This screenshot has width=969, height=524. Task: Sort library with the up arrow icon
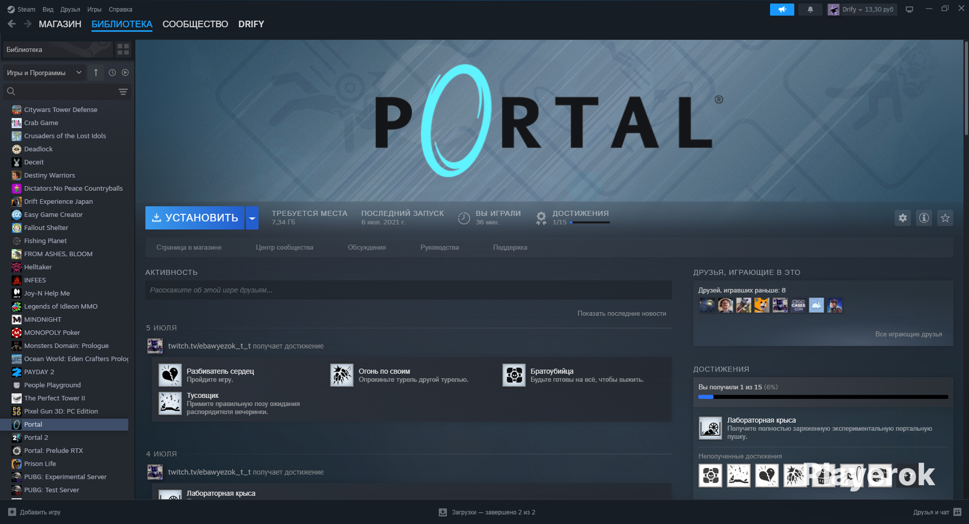[96, 73]
